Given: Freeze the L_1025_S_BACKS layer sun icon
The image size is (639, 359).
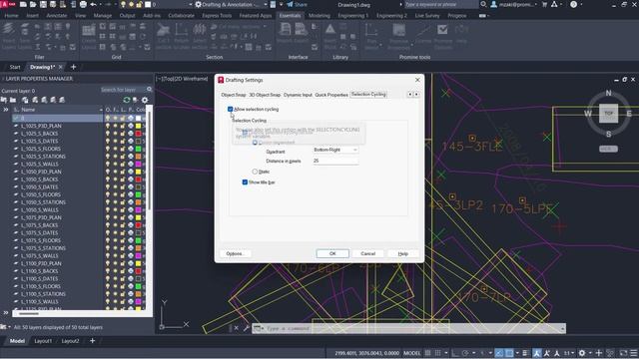Looking at the screenshot, I should tap(116, 134).
